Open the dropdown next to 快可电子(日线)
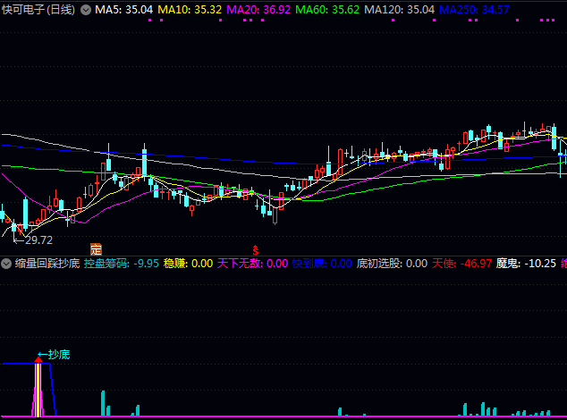Viewport: 567px width, 420px height. coord(86,10)
